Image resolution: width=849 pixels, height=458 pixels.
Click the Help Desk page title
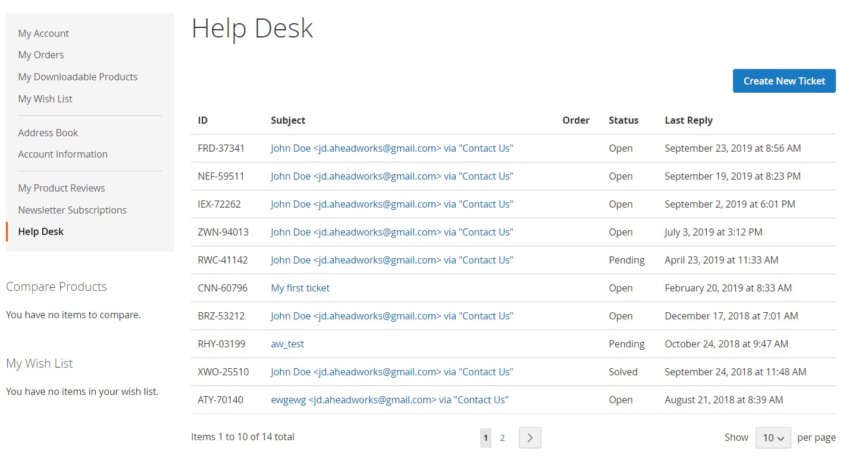pos(252,28)
